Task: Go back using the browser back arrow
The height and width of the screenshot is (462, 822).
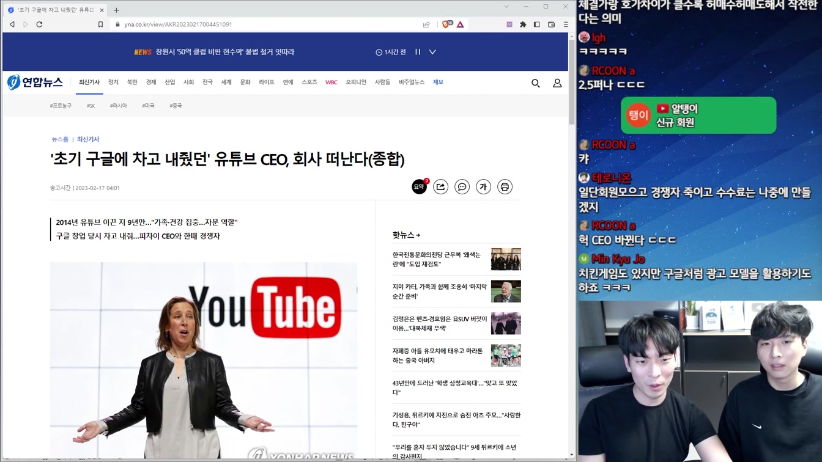Action: (12, 24)
